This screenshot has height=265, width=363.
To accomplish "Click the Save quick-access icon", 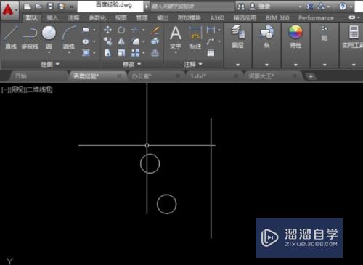I will pos(50,7).
